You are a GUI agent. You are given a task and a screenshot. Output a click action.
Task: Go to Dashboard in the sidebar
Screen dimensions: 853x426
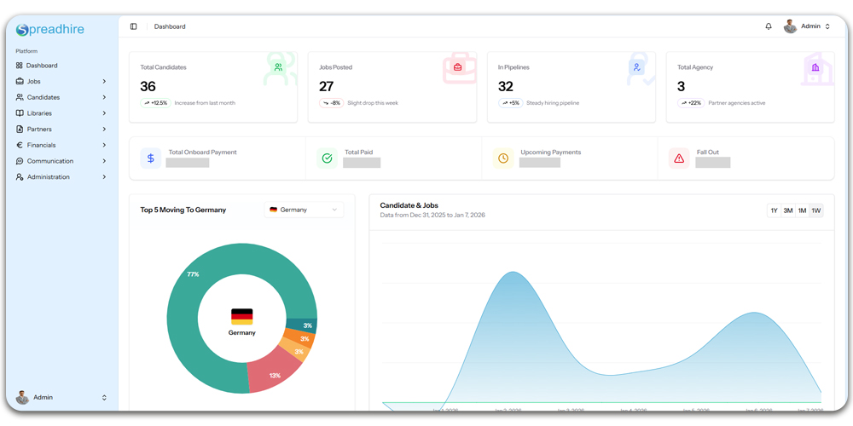pyautogui.click(x=42, y=66)
